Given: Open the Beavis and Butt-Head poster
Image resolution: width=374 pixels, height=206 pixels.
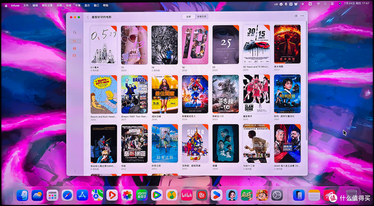Looking at the screenshot, I should click(104, 95).
